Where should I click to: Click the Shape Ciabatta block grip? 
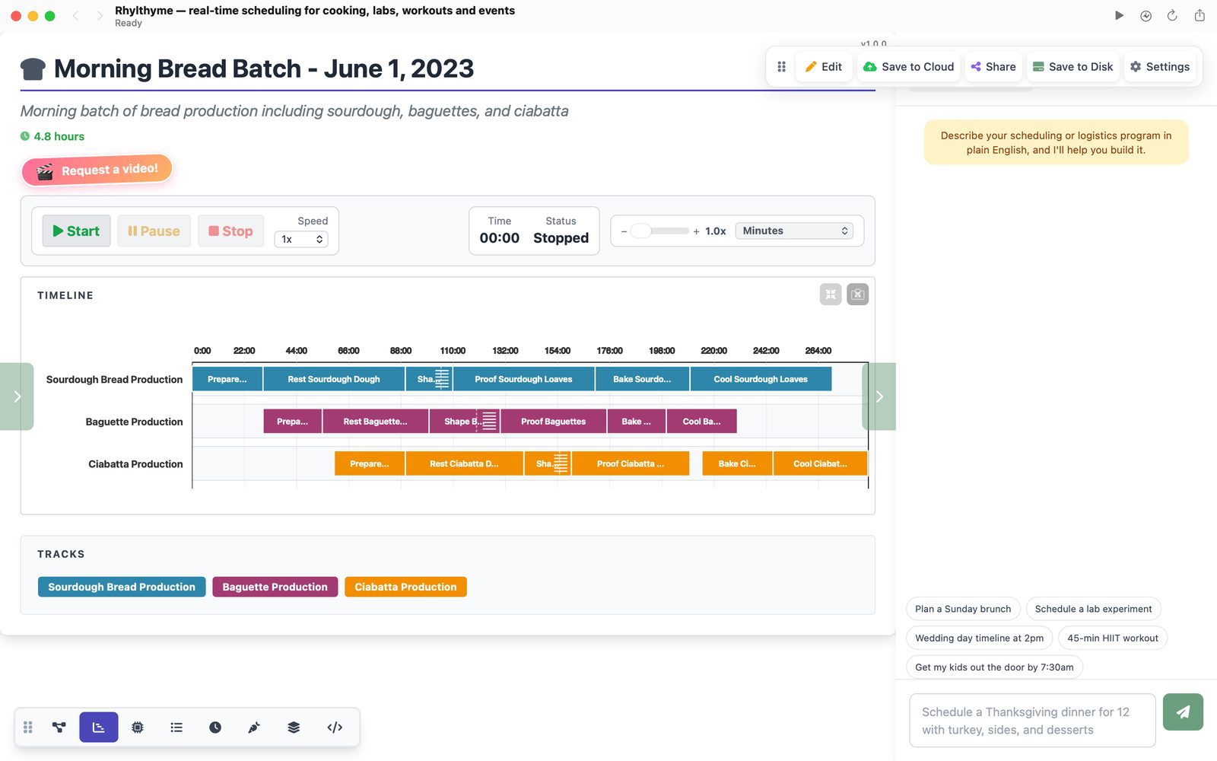coord(561,463)
